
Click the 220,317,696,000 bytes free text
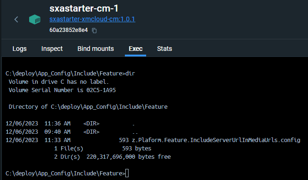tap(129, 157)
